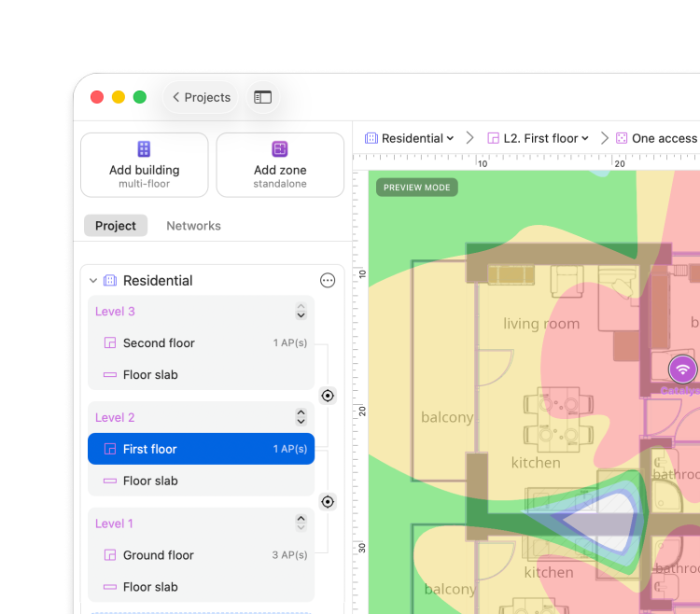Screen dimensions: 700x614
Task: Click the First floor plan icon
Action: click(110, 449)
